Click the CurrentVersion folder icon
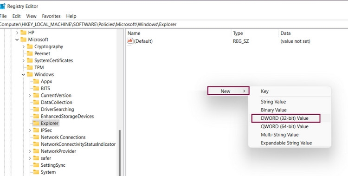 [36, 95]
